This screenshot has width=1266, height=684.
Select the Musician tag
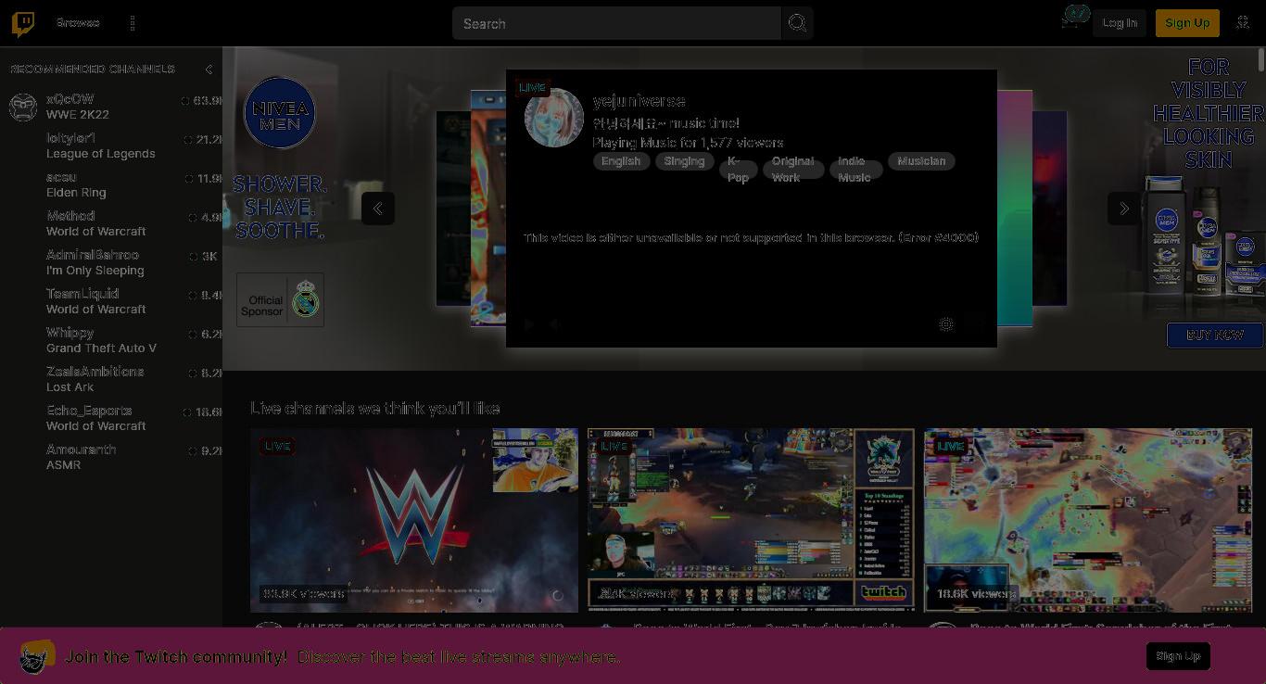point(921,161)
